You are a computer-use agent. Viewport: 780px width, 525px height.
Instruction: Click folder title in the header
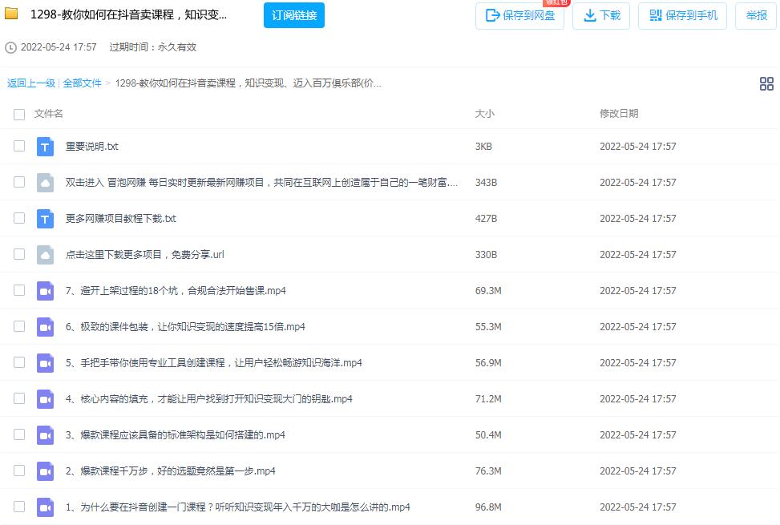[x=128, y=15]
